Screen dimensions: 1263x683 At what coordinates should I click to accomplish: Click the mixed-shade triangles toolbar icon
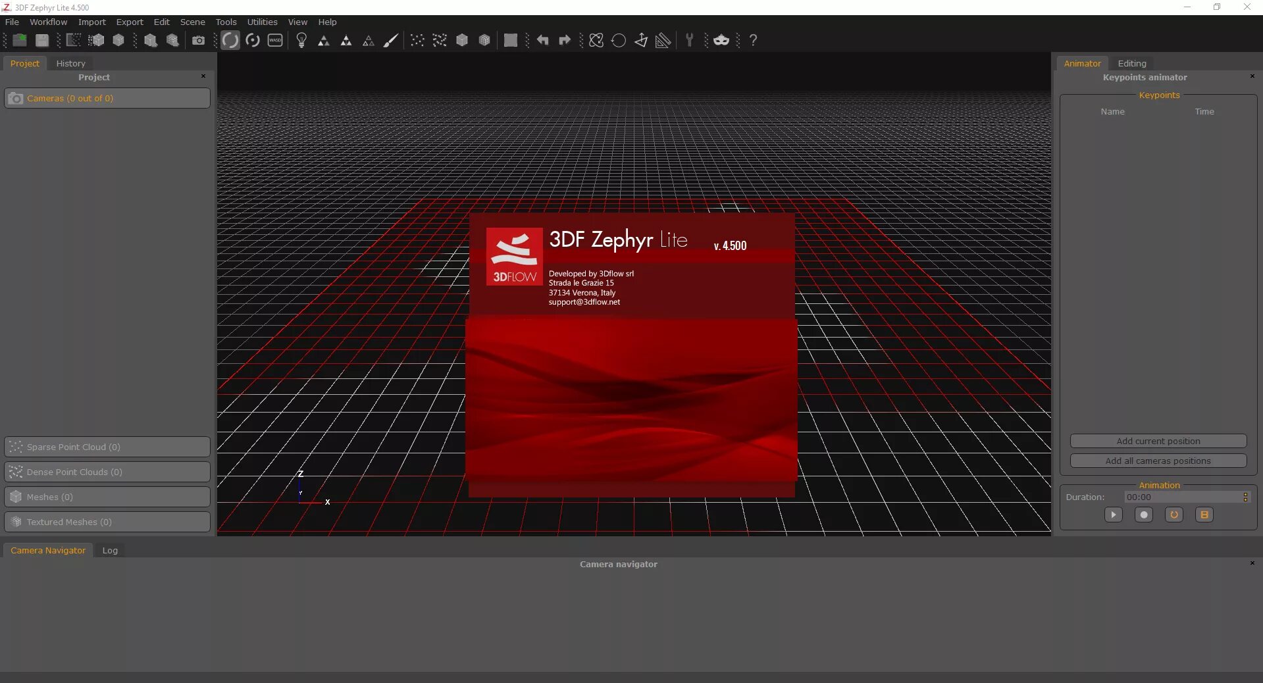click(324, 40)
